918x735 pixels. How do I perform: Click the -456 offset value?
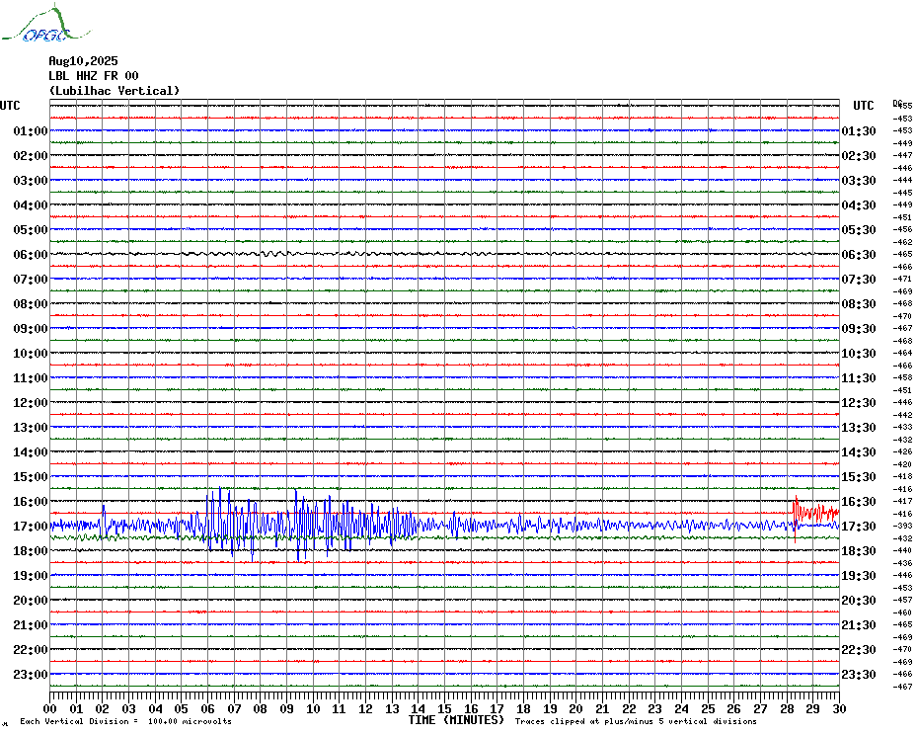click(x=903, y=230)
